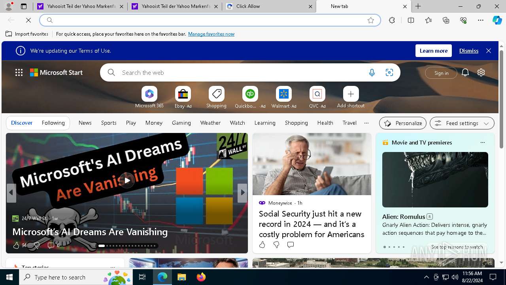Screen dimensions: 506x285
Task: Open the Gaming category
Action: tap(181, 123)
